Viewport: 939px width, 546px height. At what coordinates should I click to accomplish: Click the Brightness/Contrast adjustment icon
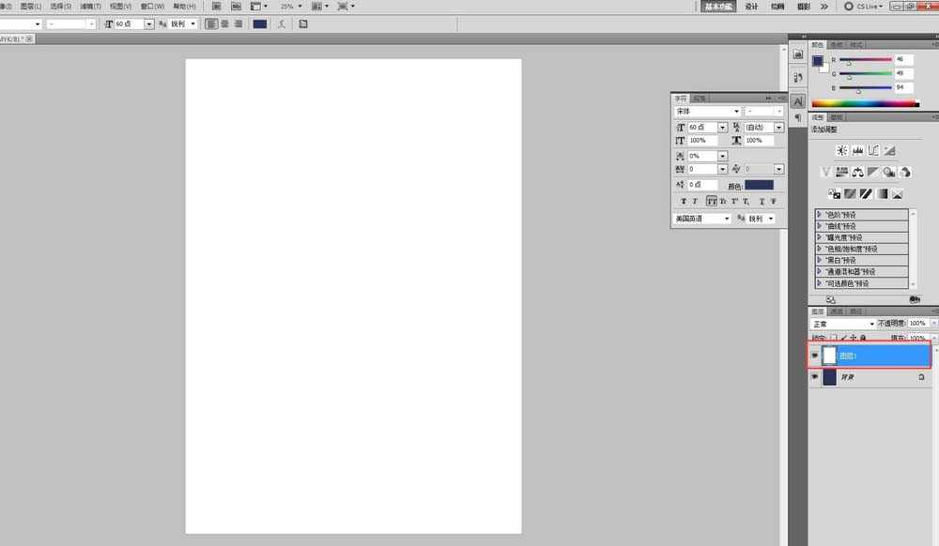pos(841,150)
